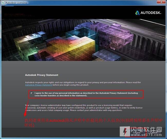Click the Cancel button
Viewport: 167px width, 139px height.
154,133
